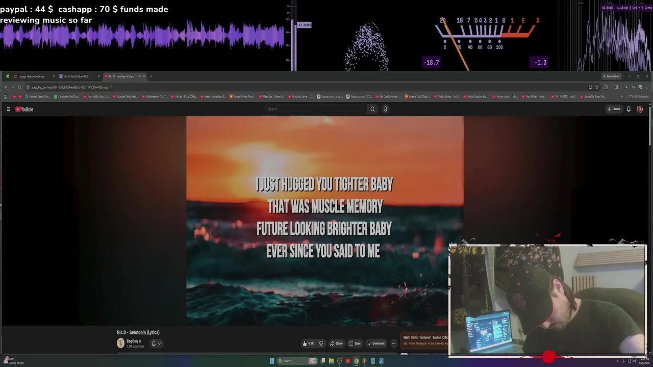Viewport: 653px width, 367px height.
Task: Open Kendrick Lamar bookmark
Action: click(300, 96)
